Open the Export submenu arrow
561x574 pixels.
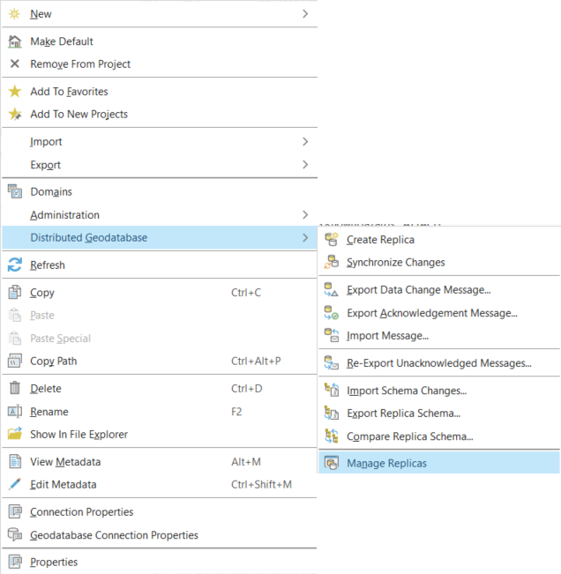[x=305, y=165]
